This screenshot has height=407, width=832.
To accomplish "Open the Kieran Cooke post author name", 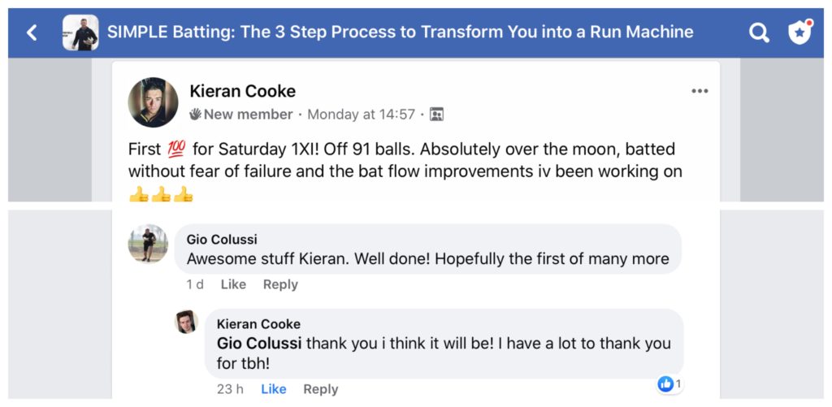I will [242, 91].
